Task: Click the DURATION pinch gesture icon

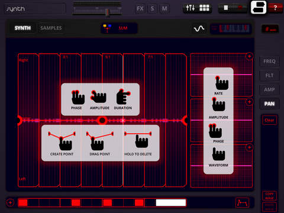Action: 123,96
